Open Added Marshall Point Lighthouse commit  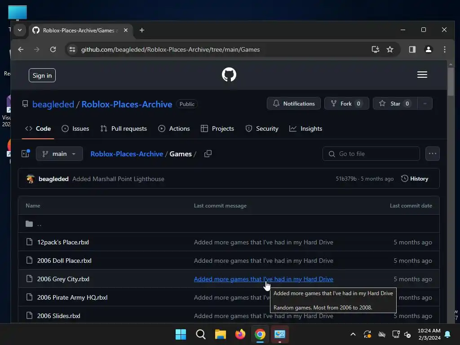click(x=118, y=179)
